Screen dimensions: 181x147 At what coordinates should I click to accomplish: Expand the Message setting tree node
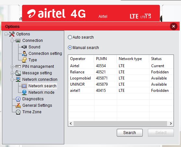point(12,73)
